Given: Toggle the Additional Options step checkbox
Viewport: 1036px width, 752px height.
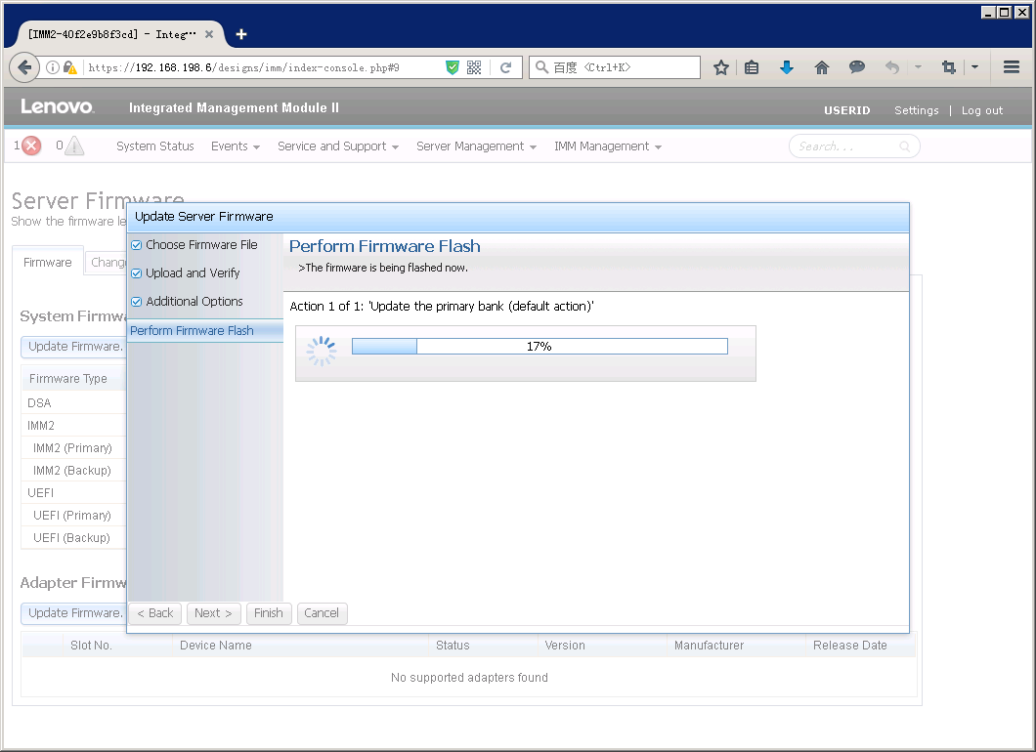Looking at the screenshot, I should pos(137,302).
